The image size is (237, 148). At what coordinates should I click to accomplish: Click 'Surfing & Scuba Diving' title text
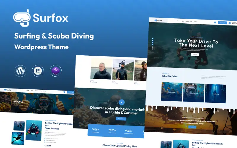click(x=54, y=36)
